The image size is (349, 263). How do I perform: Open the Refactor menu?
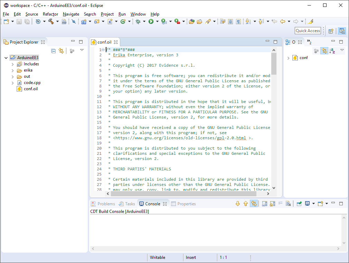point(50,14)
